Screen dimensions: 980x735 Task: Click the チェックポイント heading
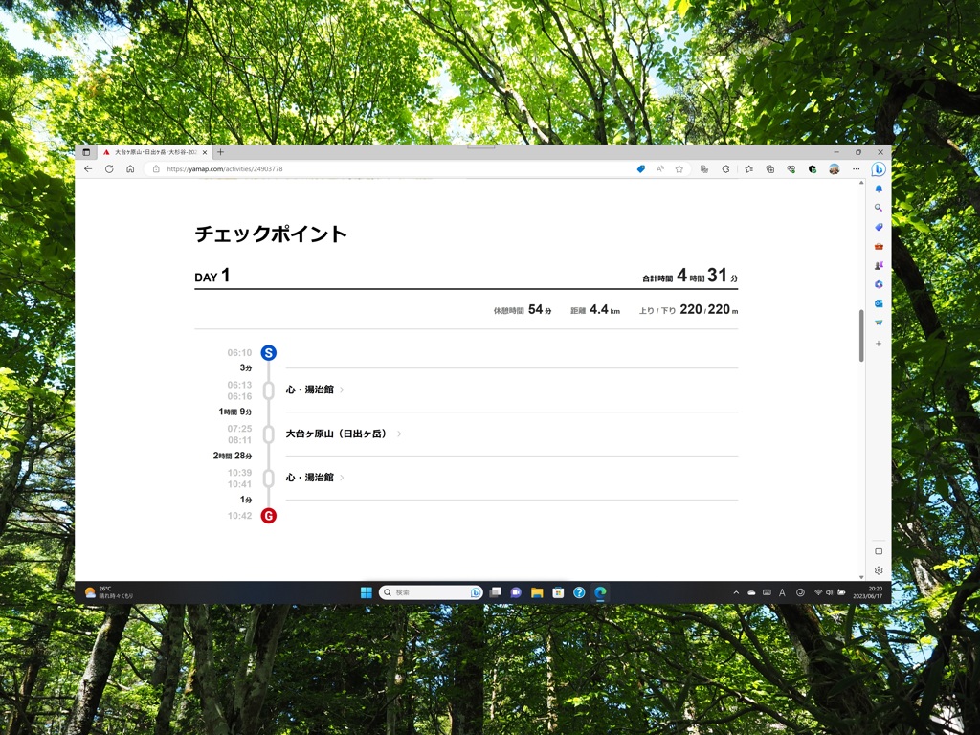click(x=271, y=234)
